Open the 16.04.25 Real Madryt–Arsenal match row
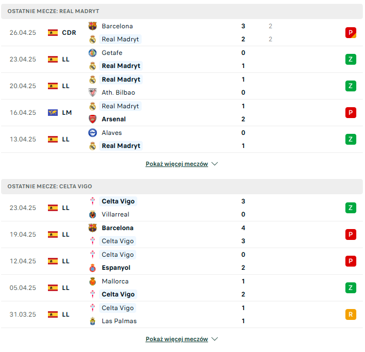 tap(182, 113)
